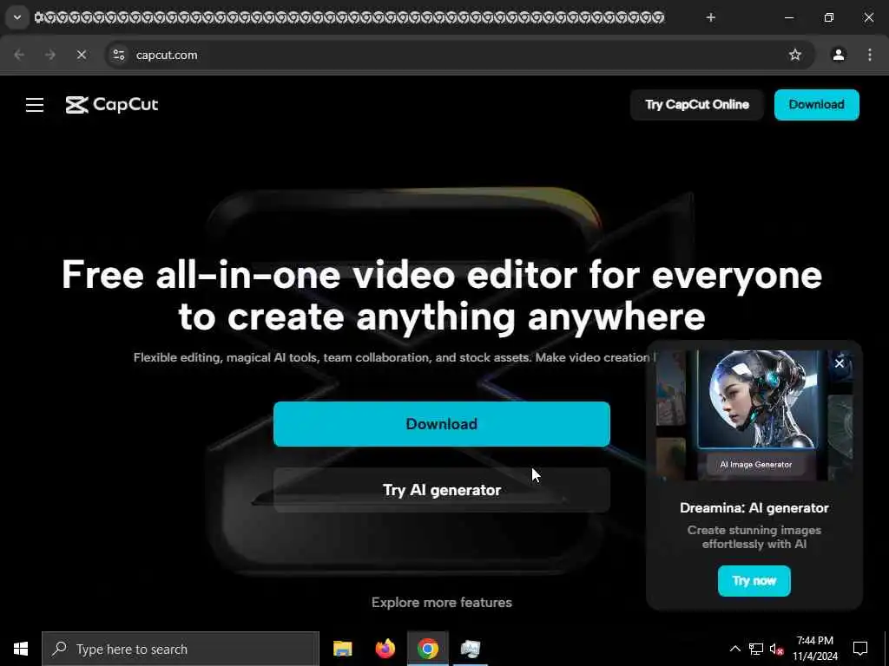Open Chrome three-dot menu
This screenshot has height=666, width=889.
pyautogui.click(x=869, y=55)
